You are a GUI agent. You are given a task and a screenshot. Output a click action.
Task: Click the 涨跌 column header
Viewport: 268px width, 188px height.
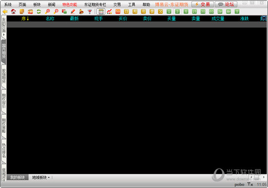pos(244,18)
